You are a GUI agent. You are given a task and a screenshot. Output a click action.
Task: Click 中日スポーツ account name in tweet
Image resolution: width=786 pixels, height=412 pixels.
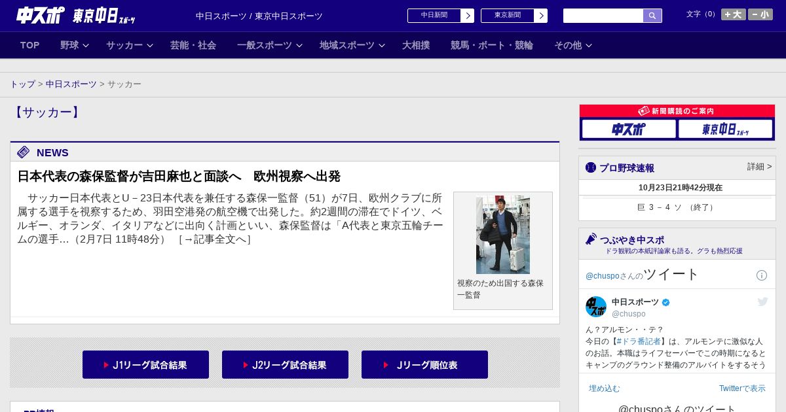point(635,302)
